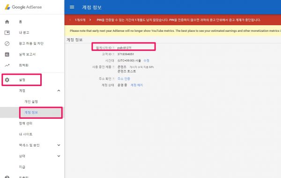The height and width of the screenshot is (178, 281).
Task: Click the 콘텐츠 호스트 product text
Action: 127,71
